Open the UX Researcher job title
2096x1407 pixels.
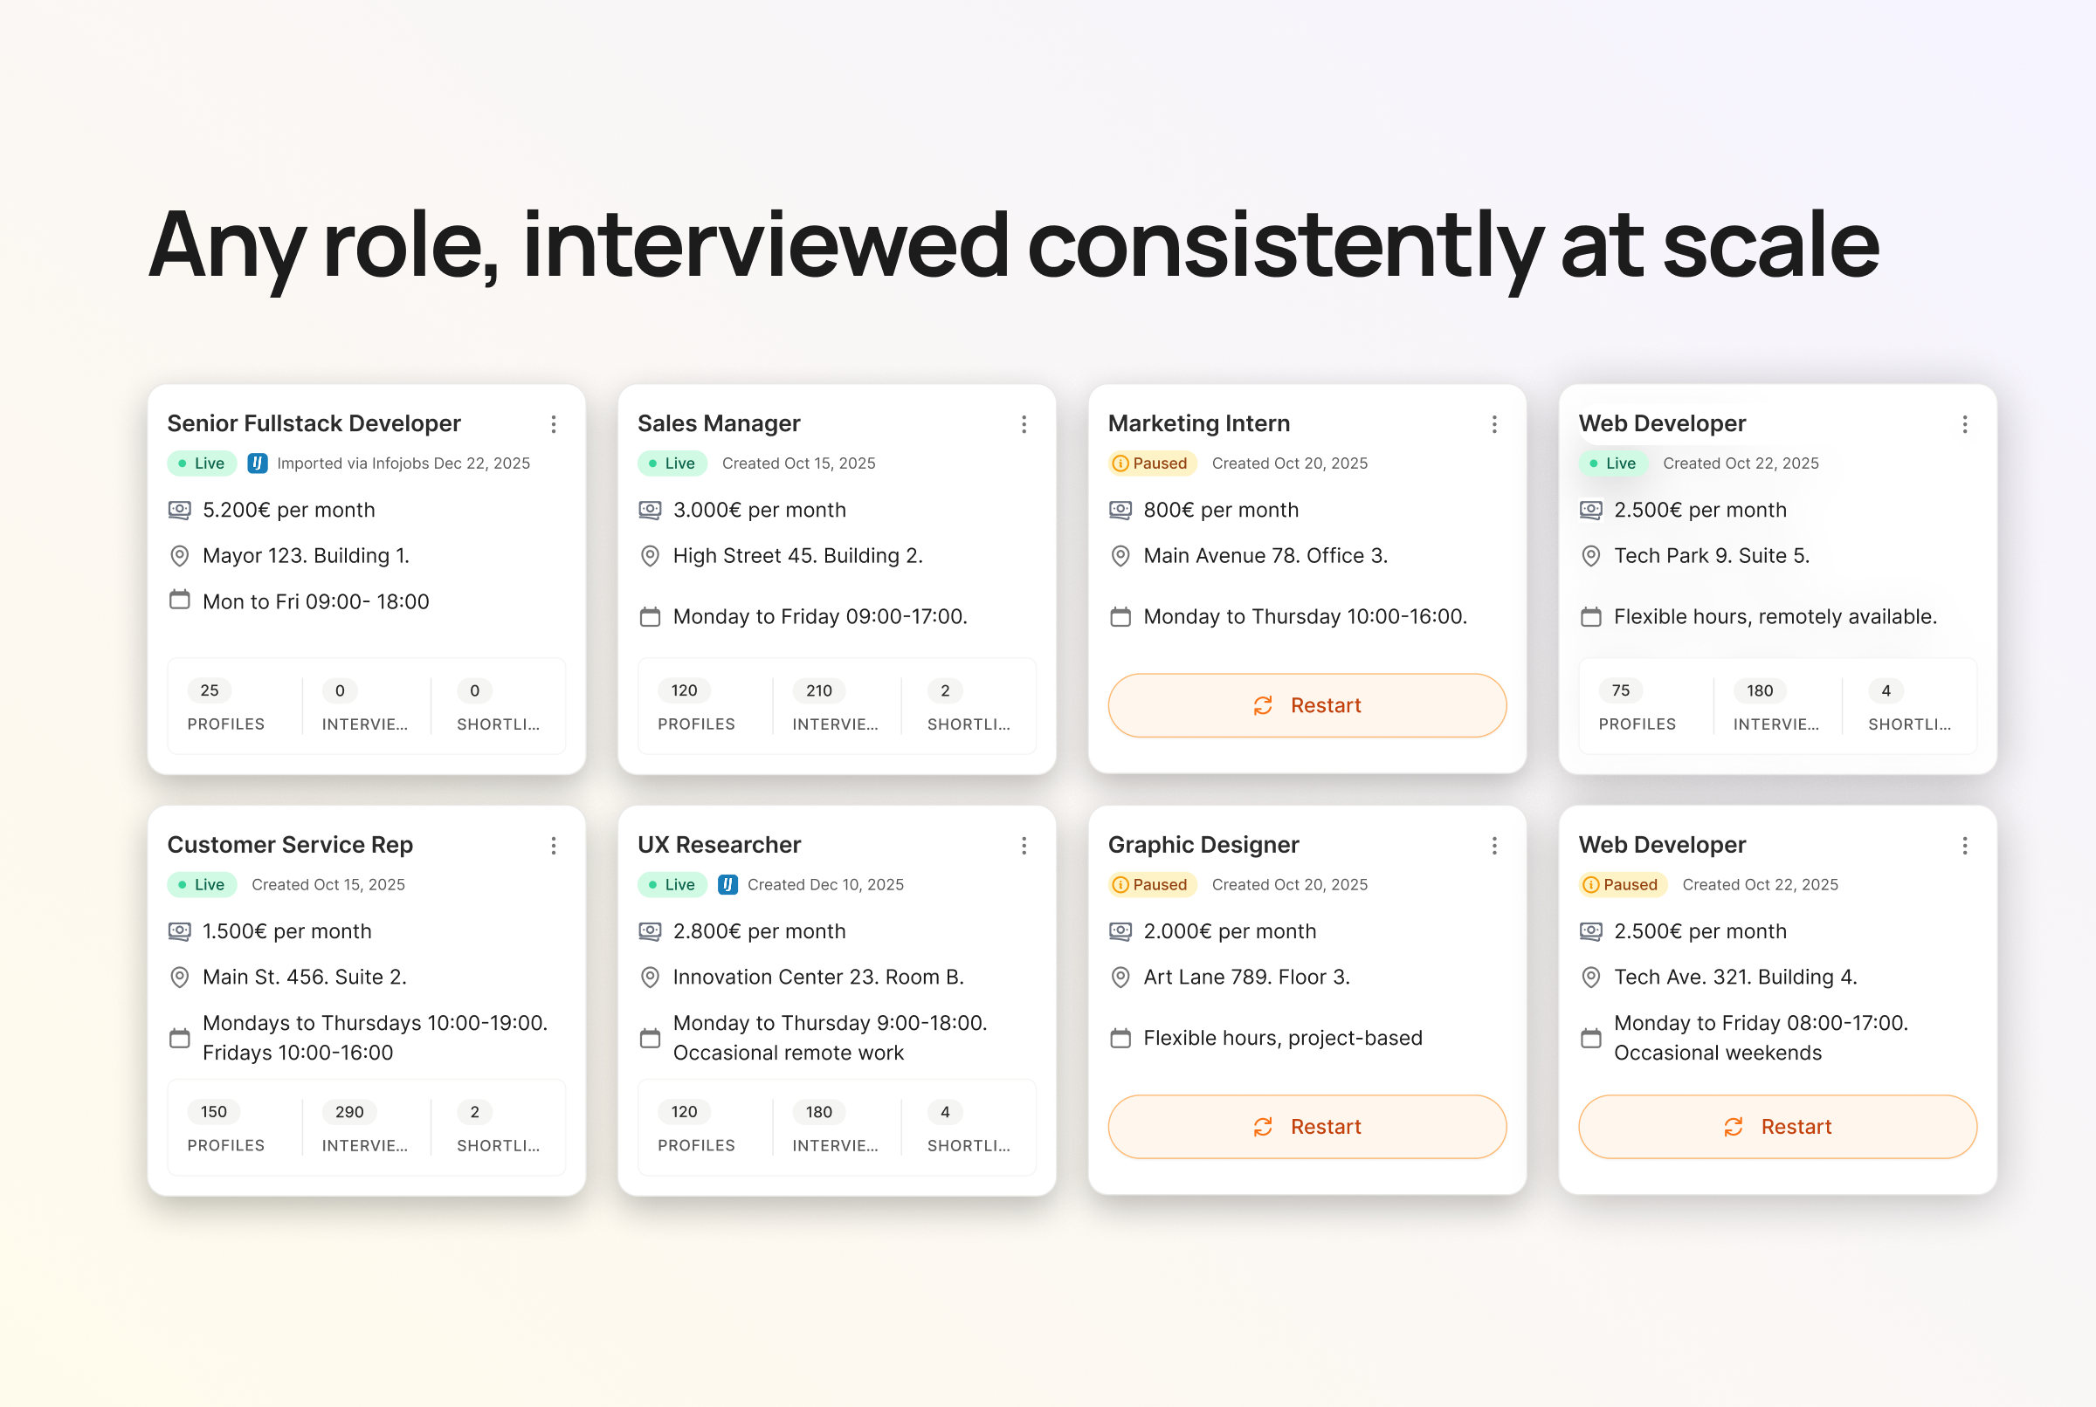click(x=719, y=844)
